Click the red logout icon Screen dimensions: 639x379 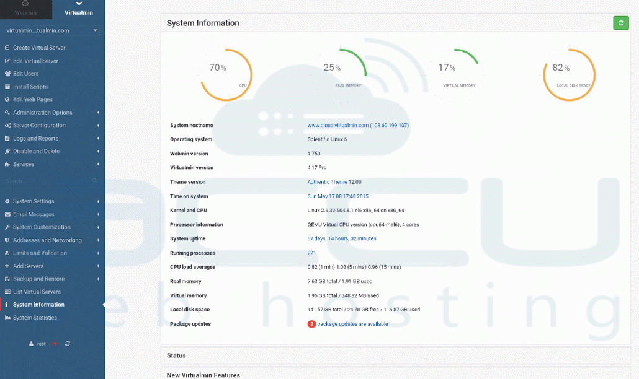tap(54, 344)
